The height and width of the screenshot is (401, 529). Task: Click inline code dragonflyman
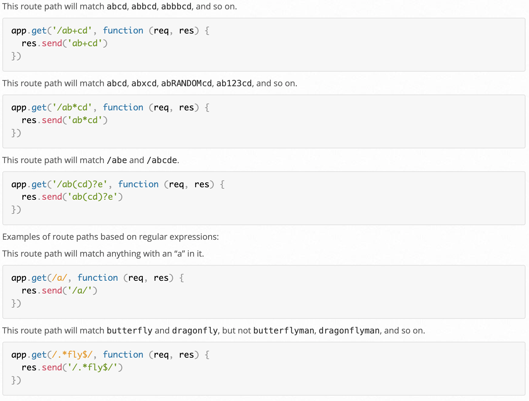point(349,331)
